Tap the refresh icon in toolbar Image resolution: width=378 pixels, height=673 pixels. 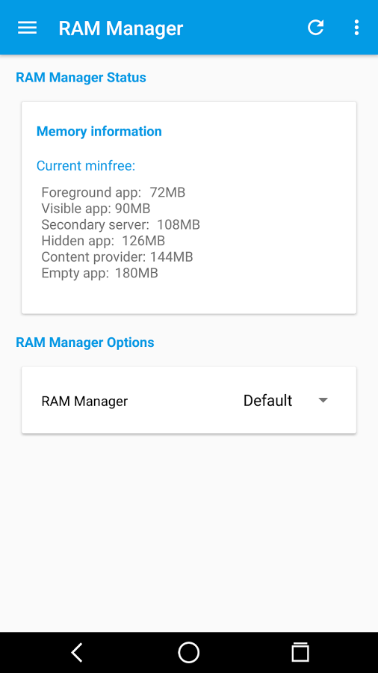tap(315, 28)
